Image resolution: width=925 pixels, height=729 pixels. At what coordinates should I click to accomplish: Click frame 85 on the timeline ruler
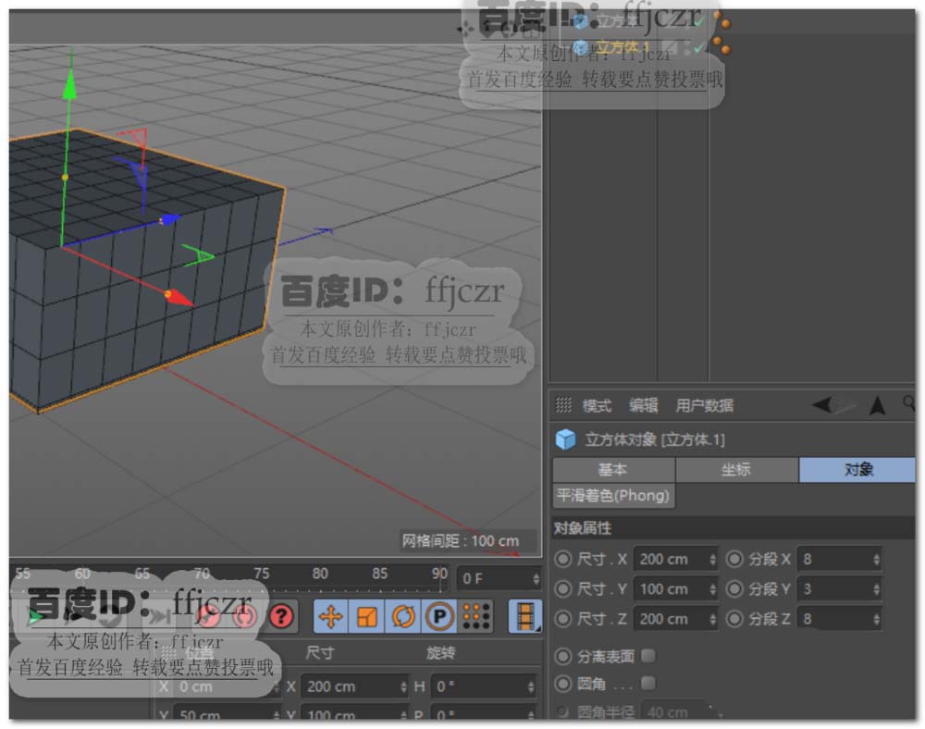[x=379, y=574]
